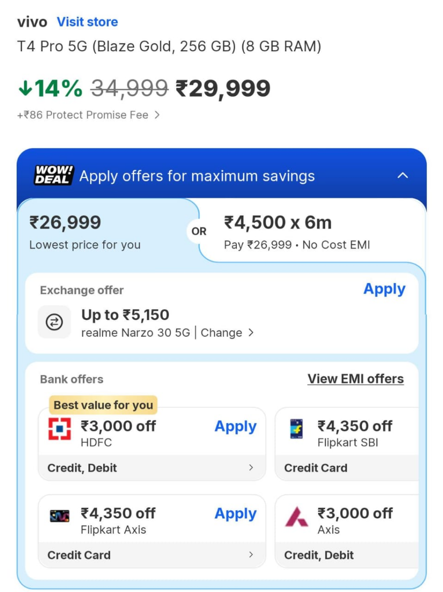Apply the exchange offer
The width and height of the screenshot is (443, 592).
tap(384, 289)
